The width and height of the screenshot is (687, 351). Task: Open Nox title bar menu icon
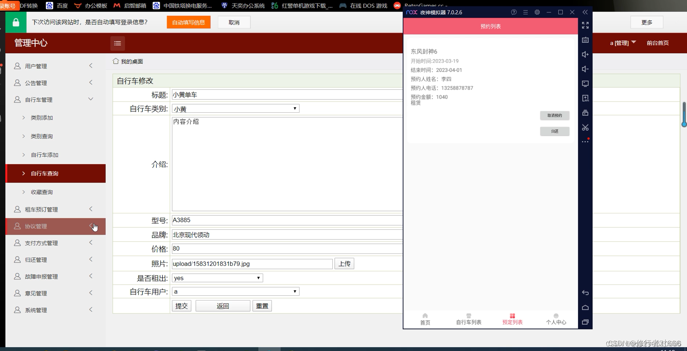point(525,12)
